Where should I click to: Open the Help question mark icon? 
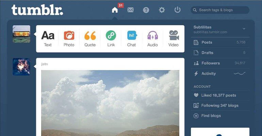click(x=146, y=10)
